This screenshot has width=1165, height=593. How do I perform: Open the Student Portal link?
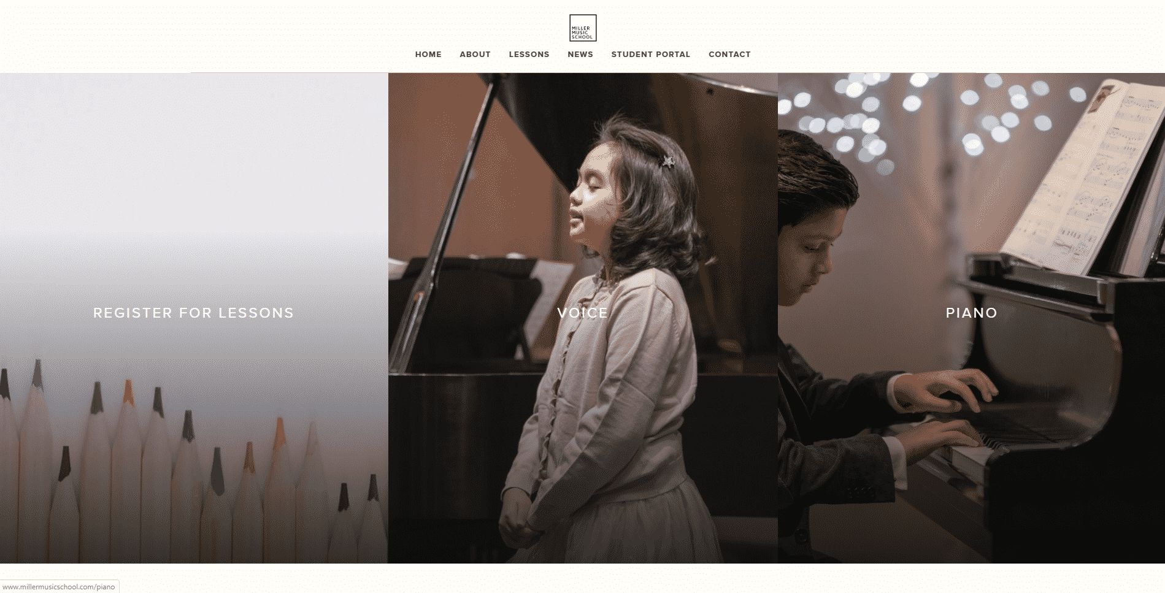pyautogui.click(x=650, y=54)
